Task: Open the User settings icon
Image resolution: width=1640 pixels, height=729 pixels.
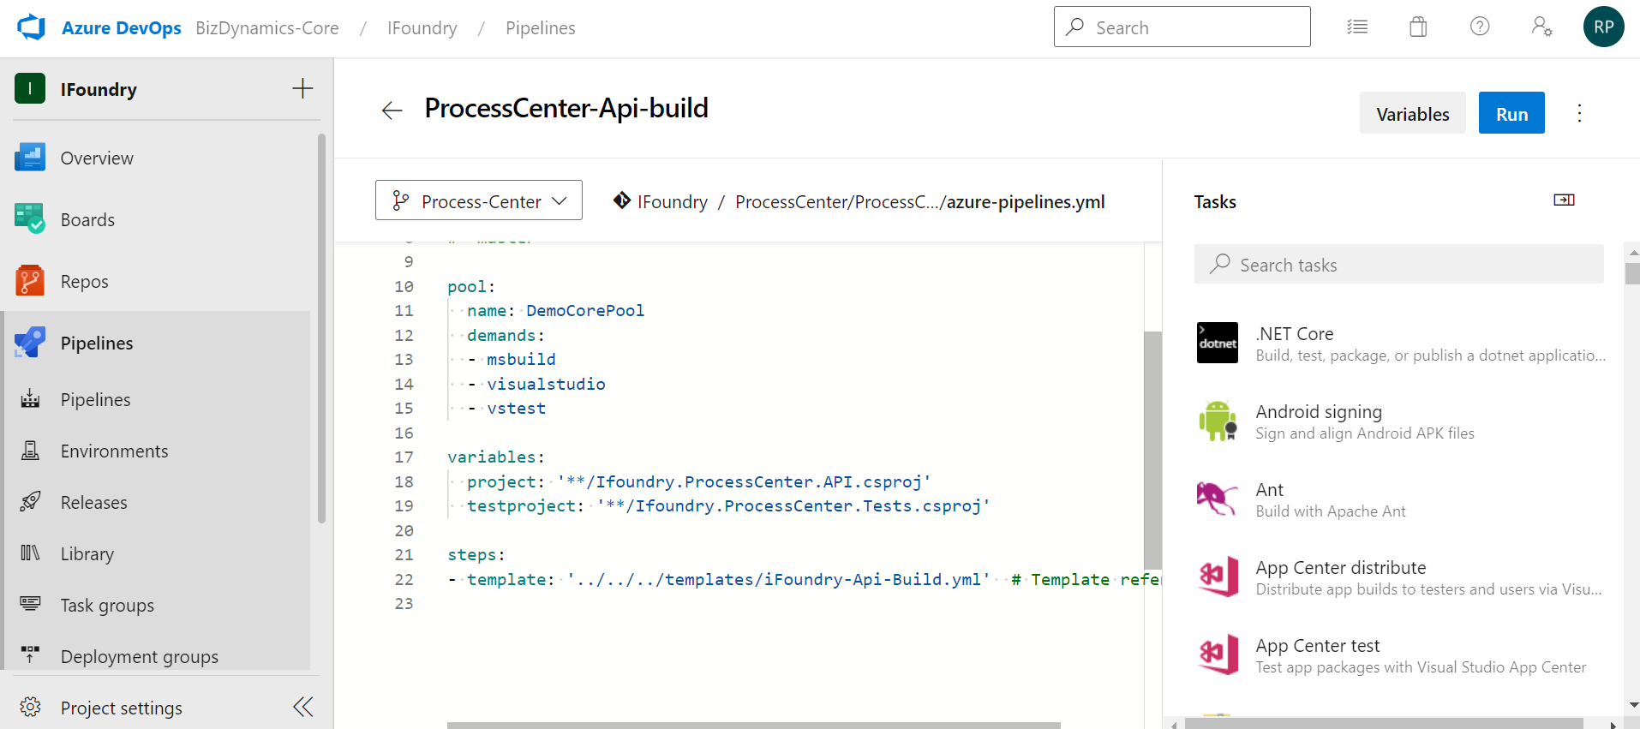Action: (1541, 27)
